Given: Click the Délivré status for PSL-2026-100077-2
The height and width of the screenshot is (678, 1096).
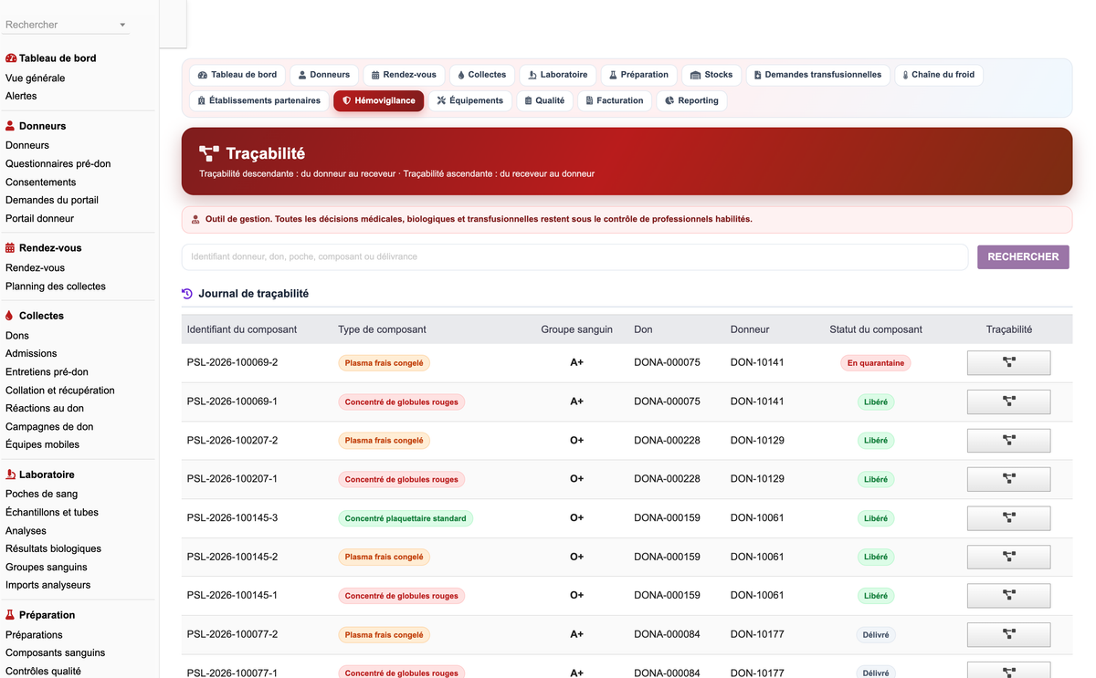Looking at the screenshot, I should tap(875, 635).
